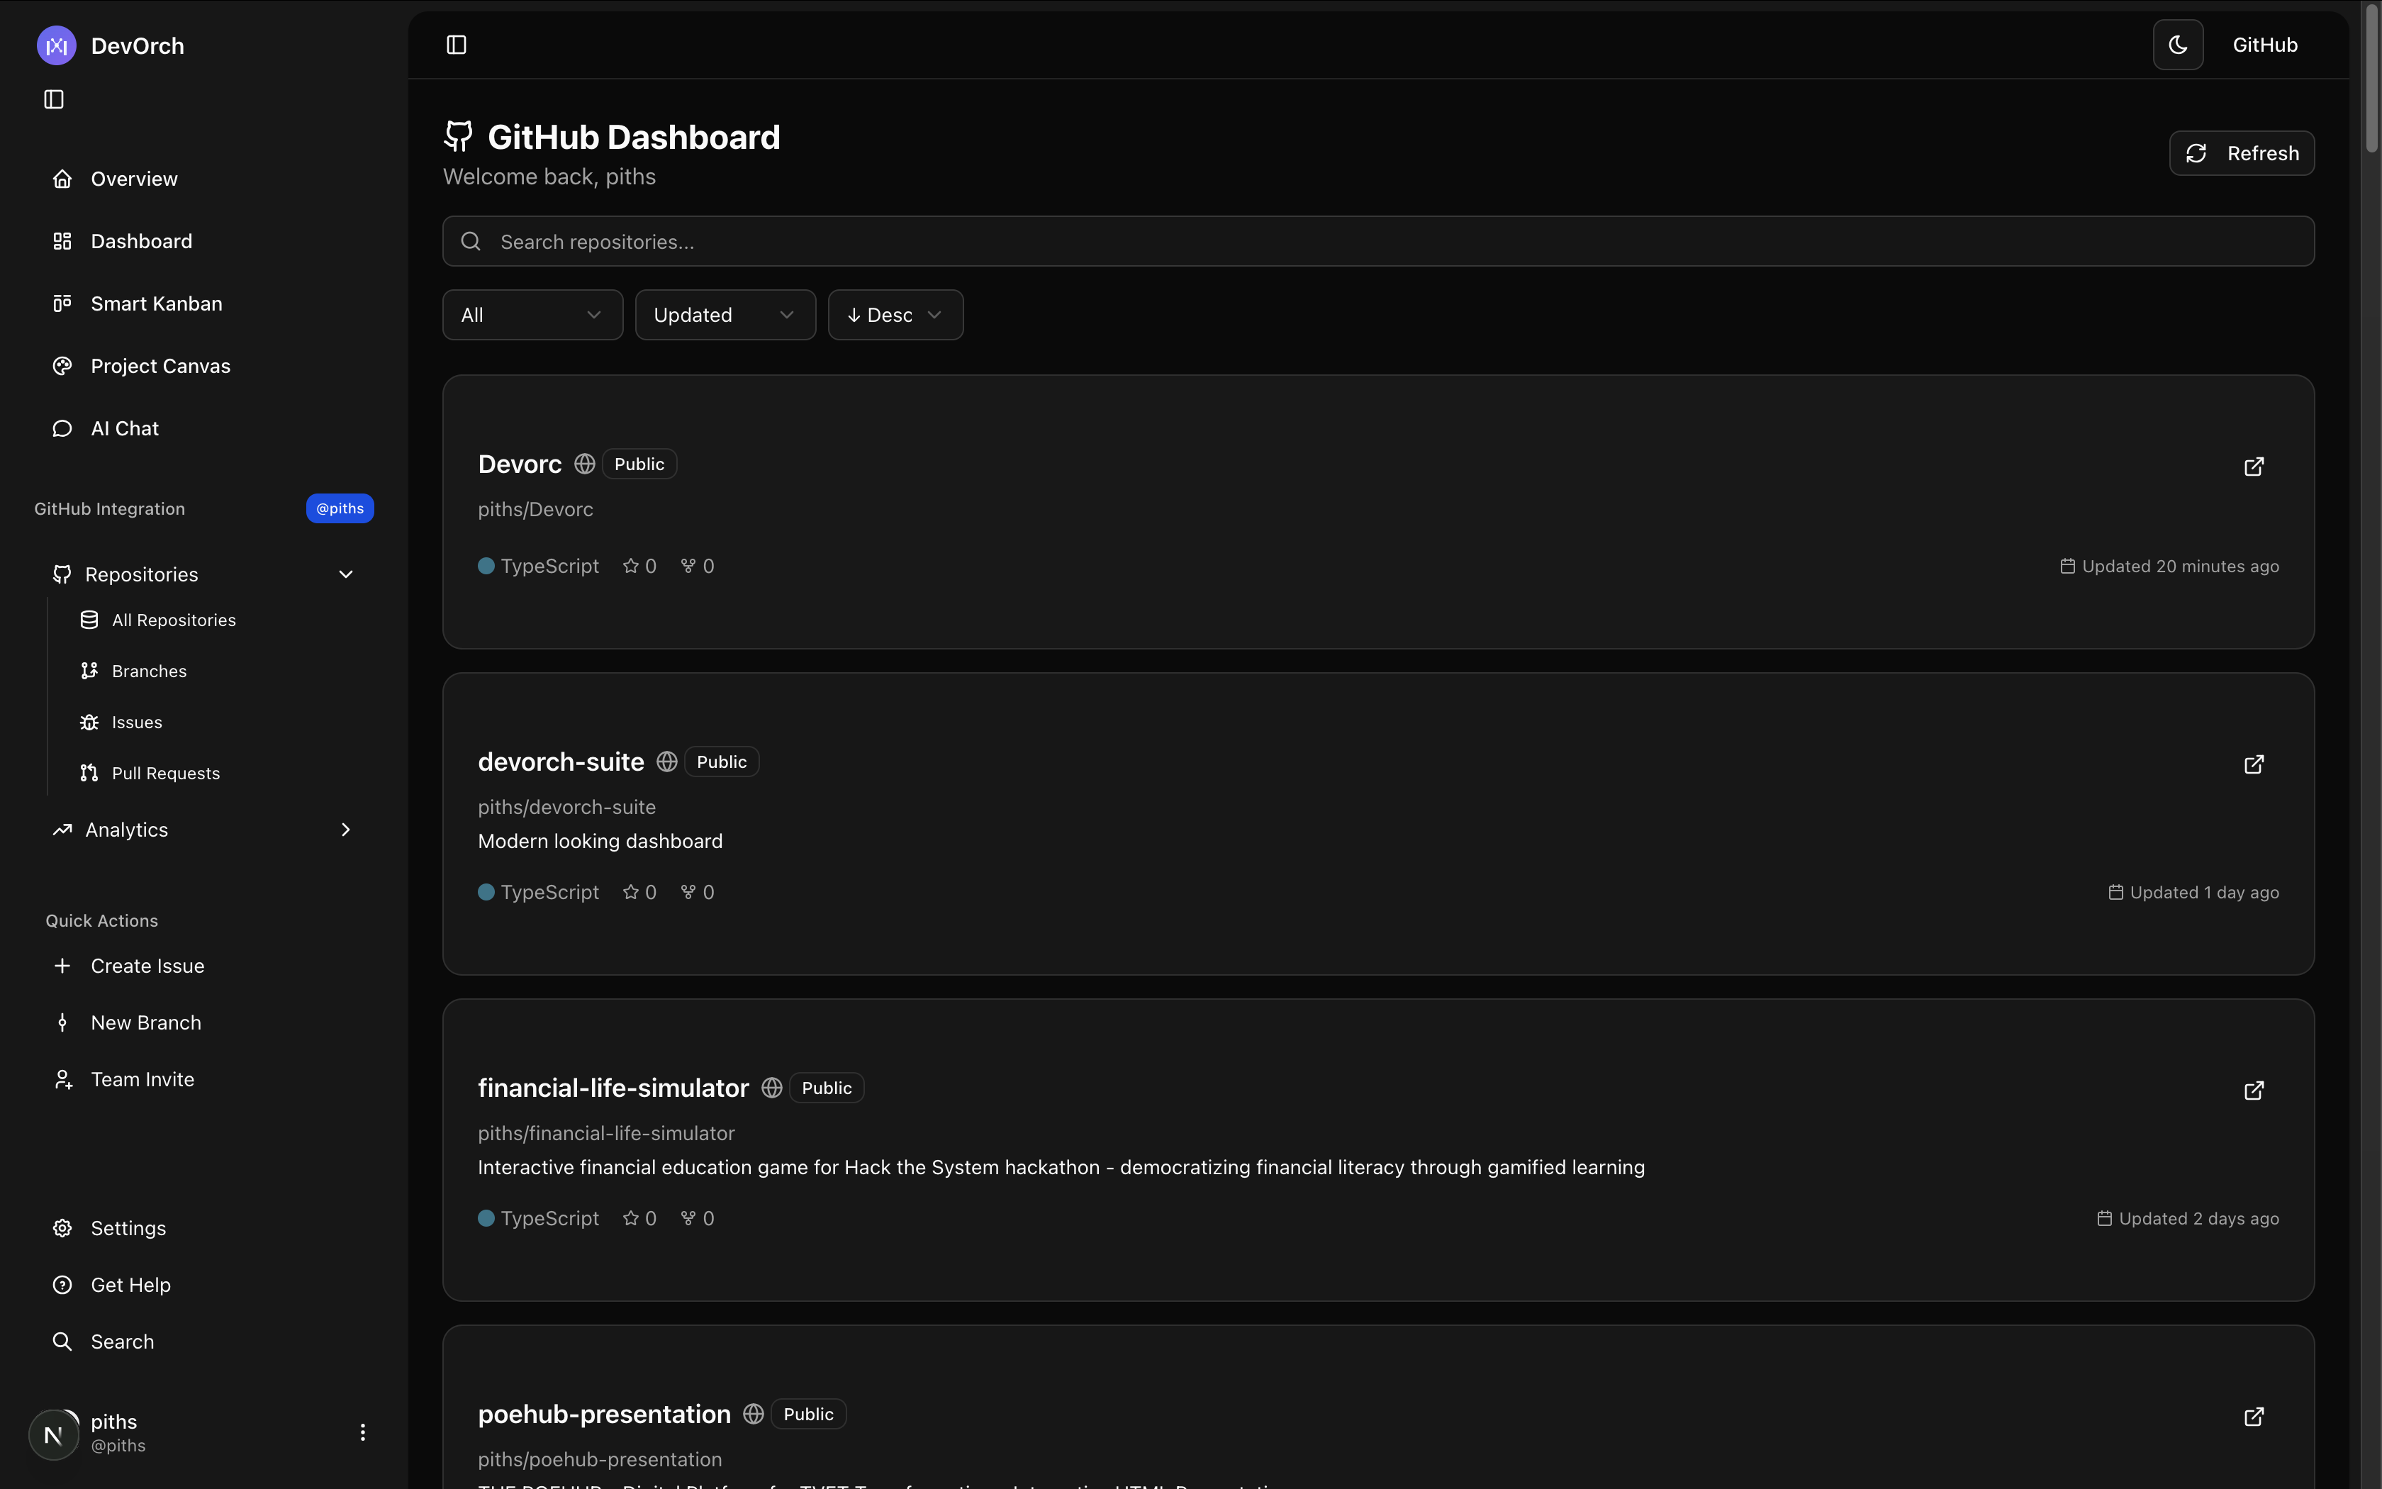Open the All filter dropdown
The width and height of the screenshot is (2382, 1489).
(x=532, y=315)
